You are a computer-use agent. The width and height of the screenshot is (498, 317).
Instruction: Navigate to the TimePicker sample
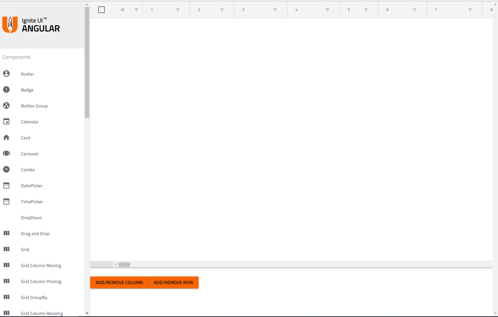coord(32,201)
